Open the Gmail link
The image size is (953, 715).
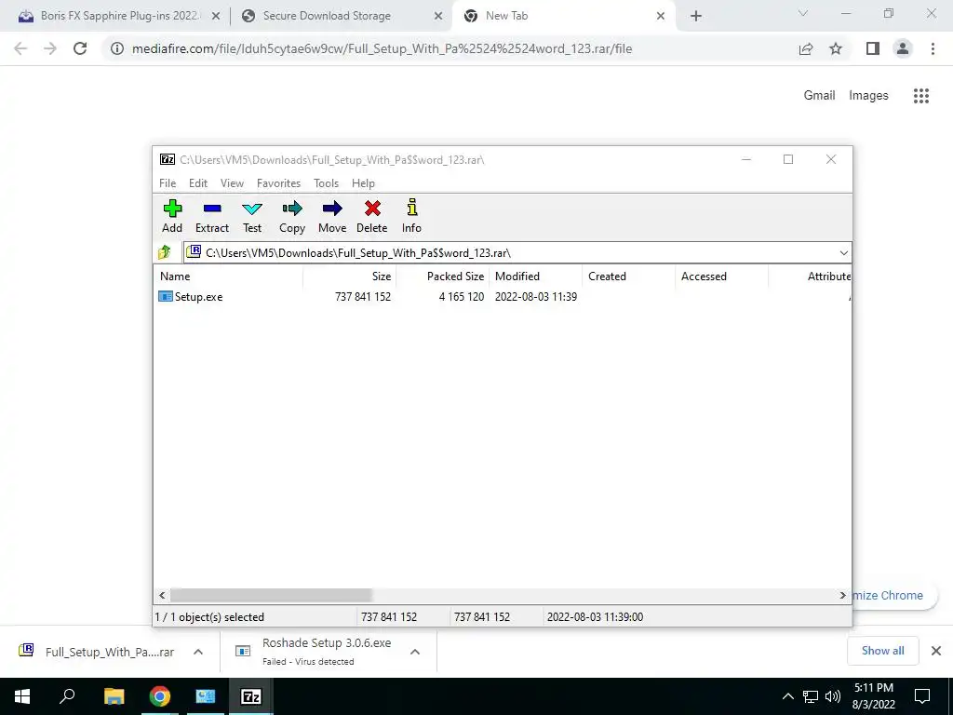(x=819, y=96)
